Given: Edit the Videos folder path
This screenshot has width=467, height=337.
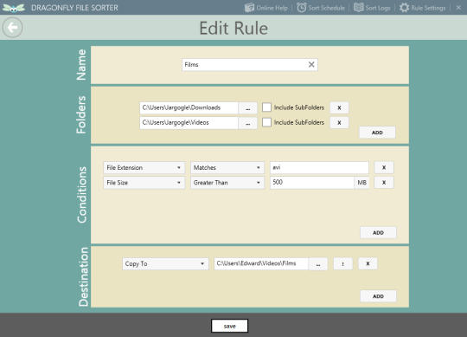Looking at the screenshot, I should [x=189, y=122].
